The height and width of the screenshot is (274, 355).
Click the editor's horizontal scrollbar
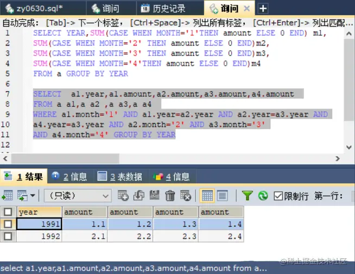click(65, 158)
